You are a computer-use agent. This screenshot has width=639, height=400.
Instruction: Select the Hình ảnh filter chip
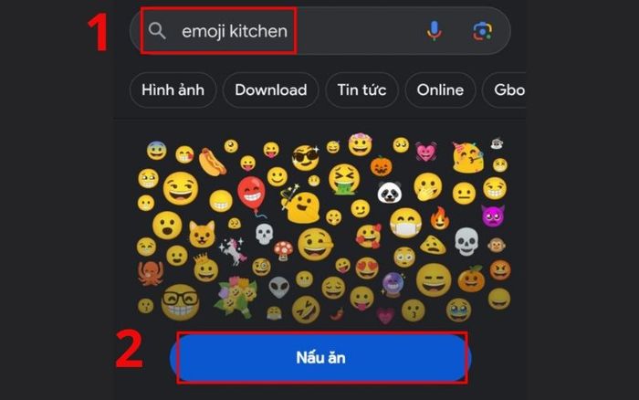coord(173,90)
